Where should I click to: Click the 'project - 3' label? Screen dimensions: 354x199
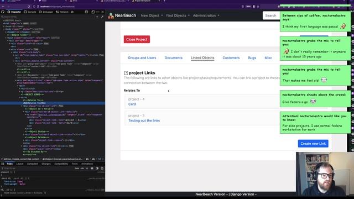tap(137, 116)
